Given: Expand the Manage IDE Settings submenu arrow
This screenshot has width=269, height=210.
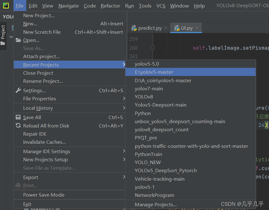Looking at the screenshot, I should click(124, 151).
